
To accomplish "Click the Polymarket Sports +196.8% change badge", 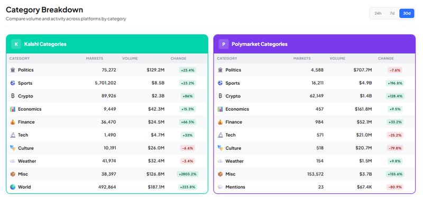I will [395, 83].
